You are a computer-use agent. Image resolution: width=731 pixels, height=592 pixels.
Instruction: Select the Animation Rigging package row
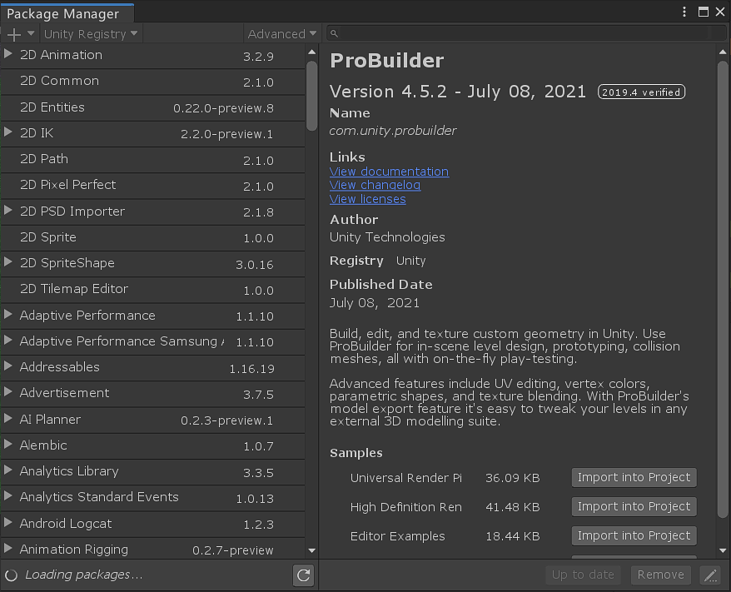[x=153, y=549]
